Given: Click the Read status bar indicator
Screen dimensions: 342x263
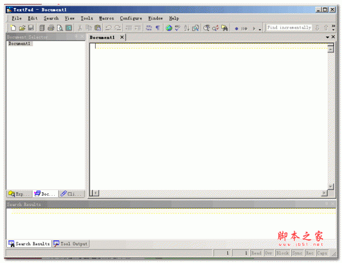Looking at the screenshot, I should [x=256, y=253].
